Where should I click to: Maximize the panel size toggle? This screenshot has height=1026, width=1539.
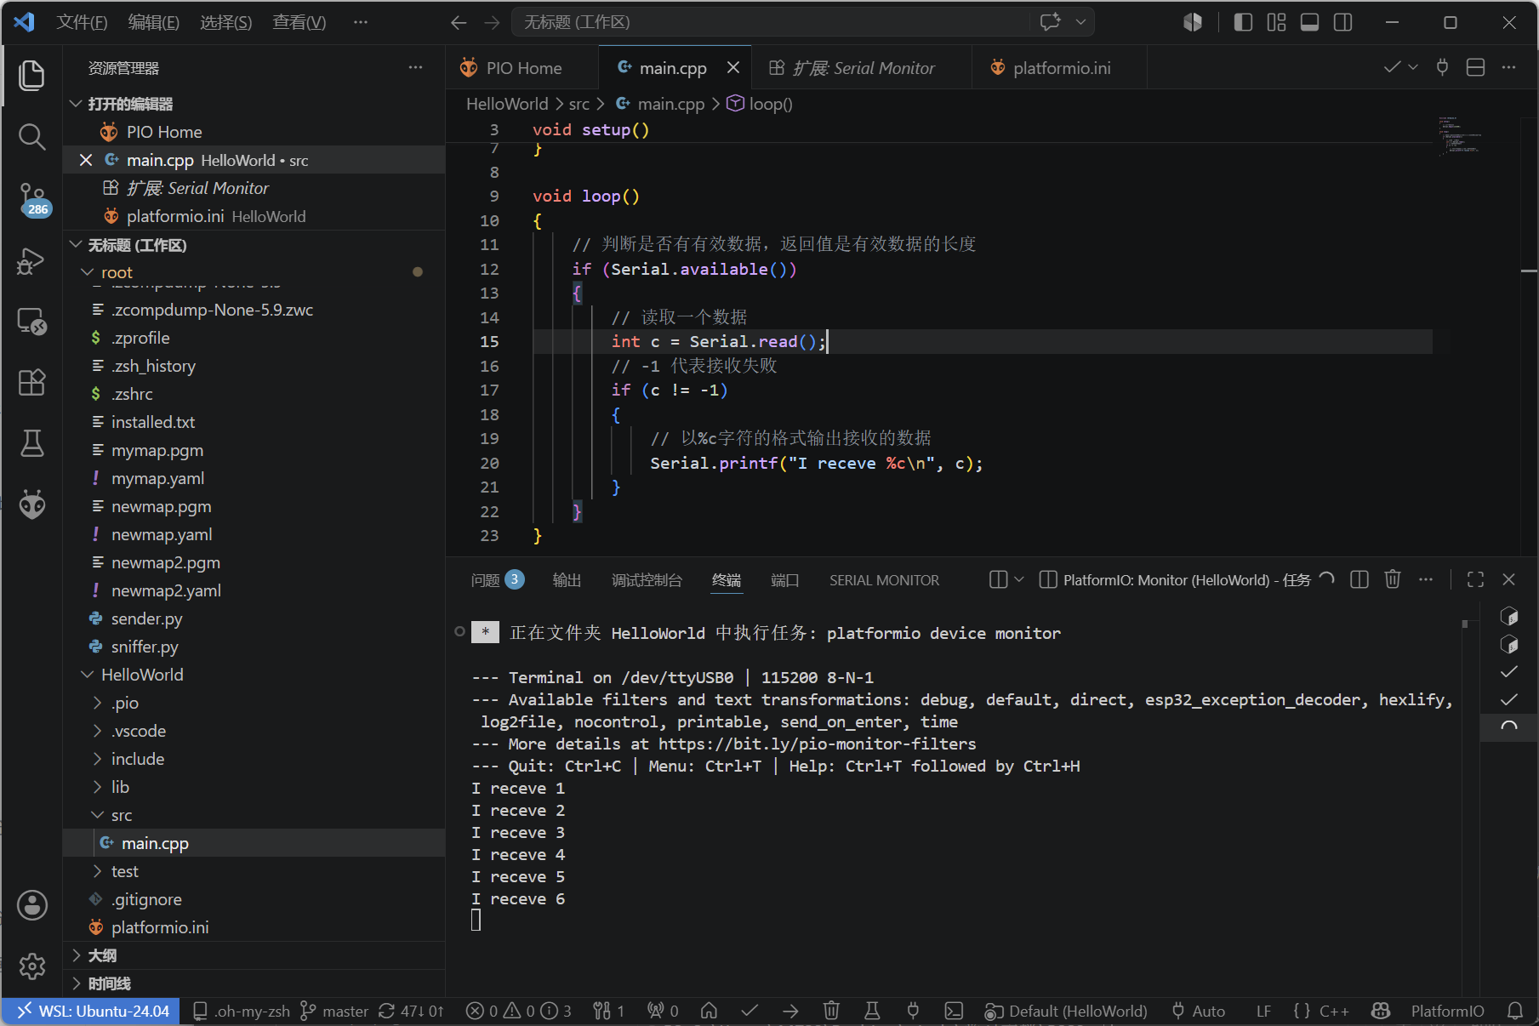click(x=1475, y=579)
